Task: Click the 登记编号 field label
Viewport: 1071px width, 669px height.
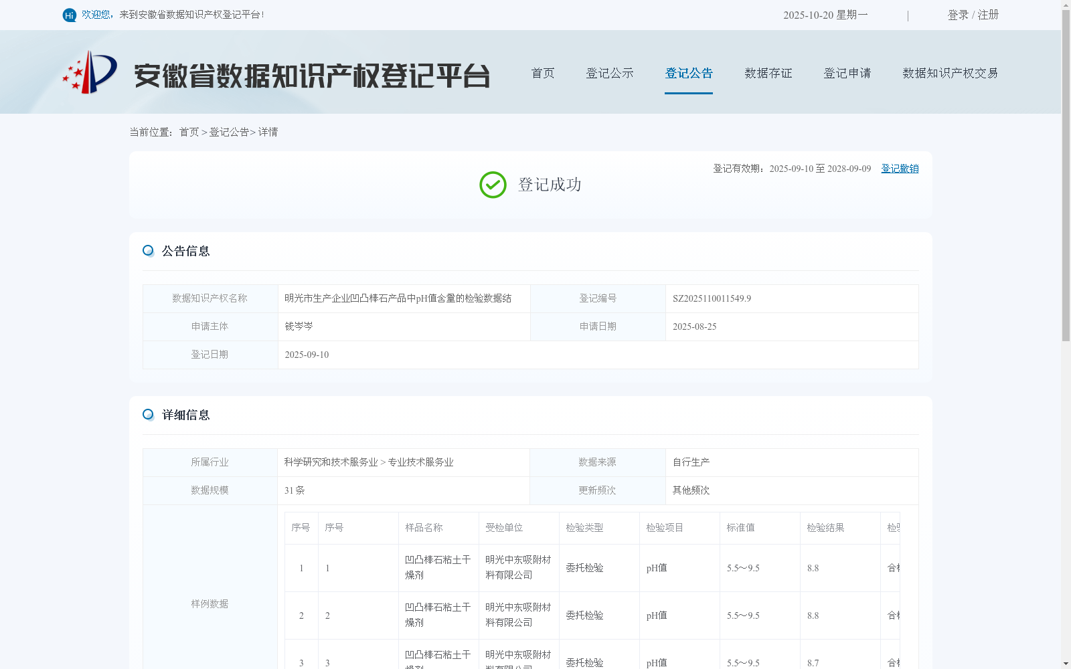Action: pos(598,298)
